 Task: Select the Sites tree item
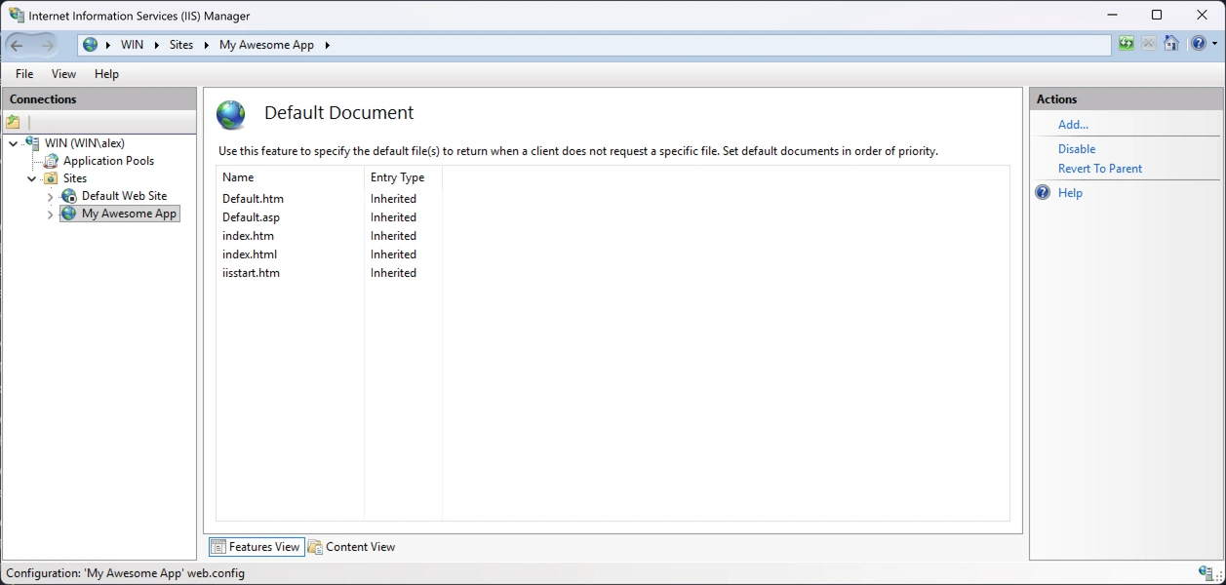coord(75,178)
